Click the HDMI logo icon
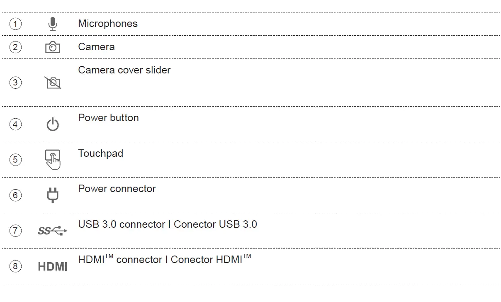 (53, 266)
